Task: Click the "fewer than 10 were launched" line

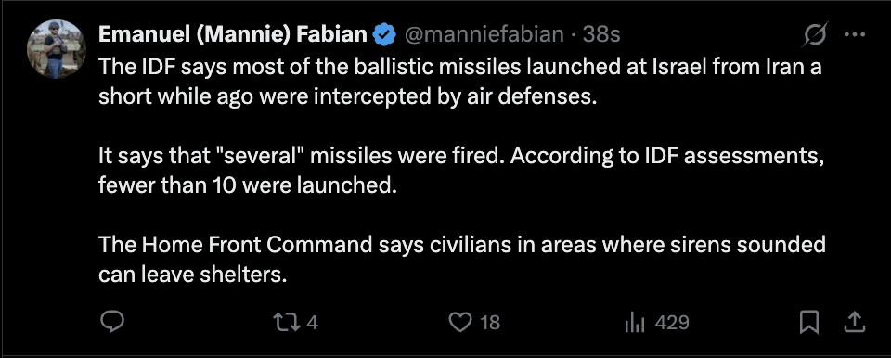Action: 247,185
